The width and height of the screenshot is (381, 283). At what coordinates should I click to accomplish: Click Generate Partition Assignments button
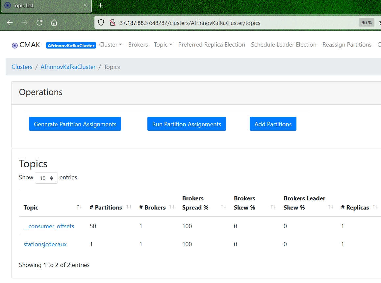[75, 124]
